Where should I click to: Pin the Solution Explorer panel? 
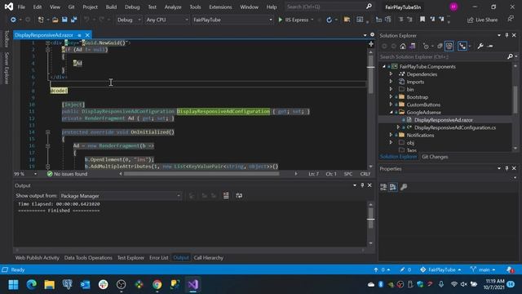(x=507, y=35)
